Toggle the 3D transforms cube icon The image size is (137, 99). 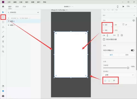(x=133, y=20)
